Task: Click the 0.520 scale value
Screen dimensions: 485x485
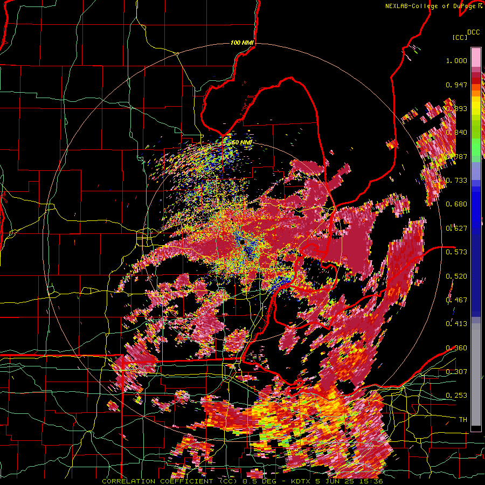Action: [456, 276]
